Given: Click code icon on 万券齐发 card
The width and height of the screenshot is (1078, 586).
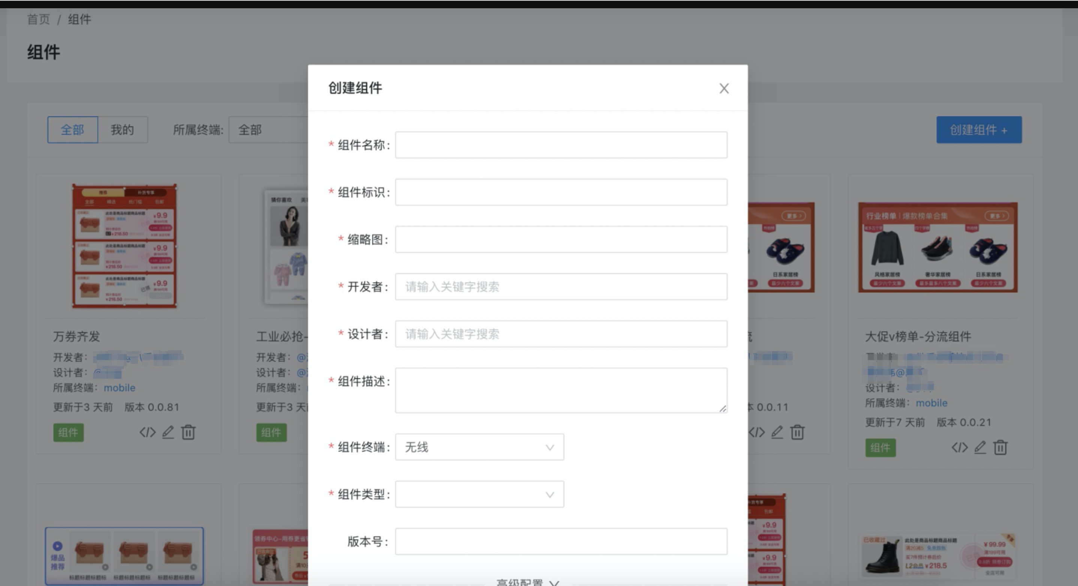Looking at the screenshot, I should click(147, 432).
